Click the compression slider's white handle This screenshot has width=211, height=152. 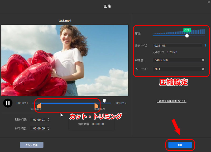point(187,36)
